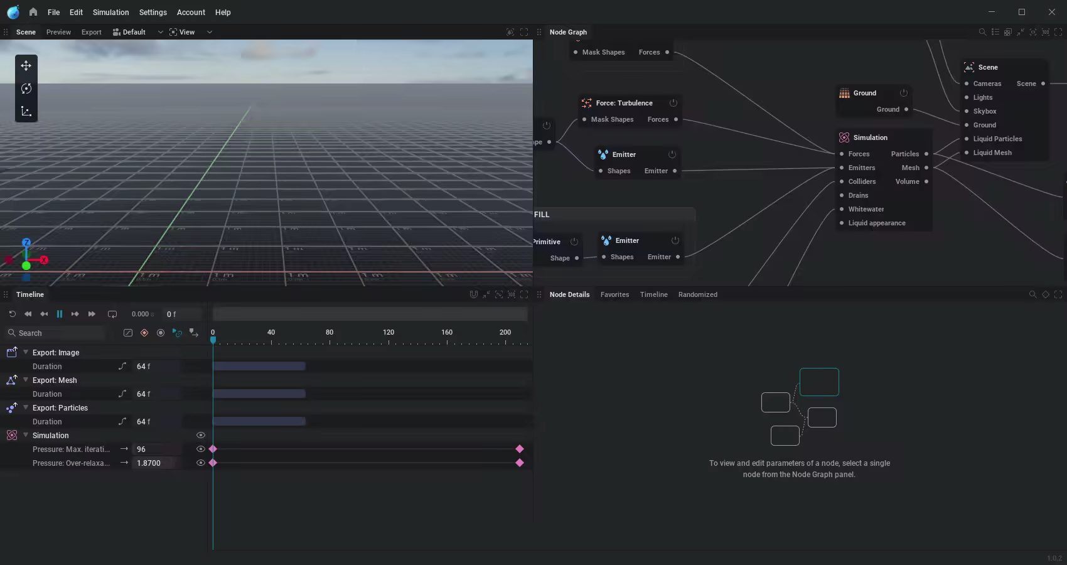This screenshot has height=565, width=1067.
Task: Enable snapping magnet in the Timeline toolbar
Action: pyautogui.click(x=474, y=294)
